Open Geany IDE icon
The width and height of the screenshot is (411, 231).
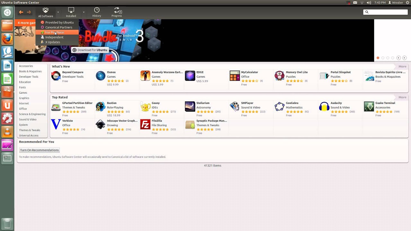[145, 107]
